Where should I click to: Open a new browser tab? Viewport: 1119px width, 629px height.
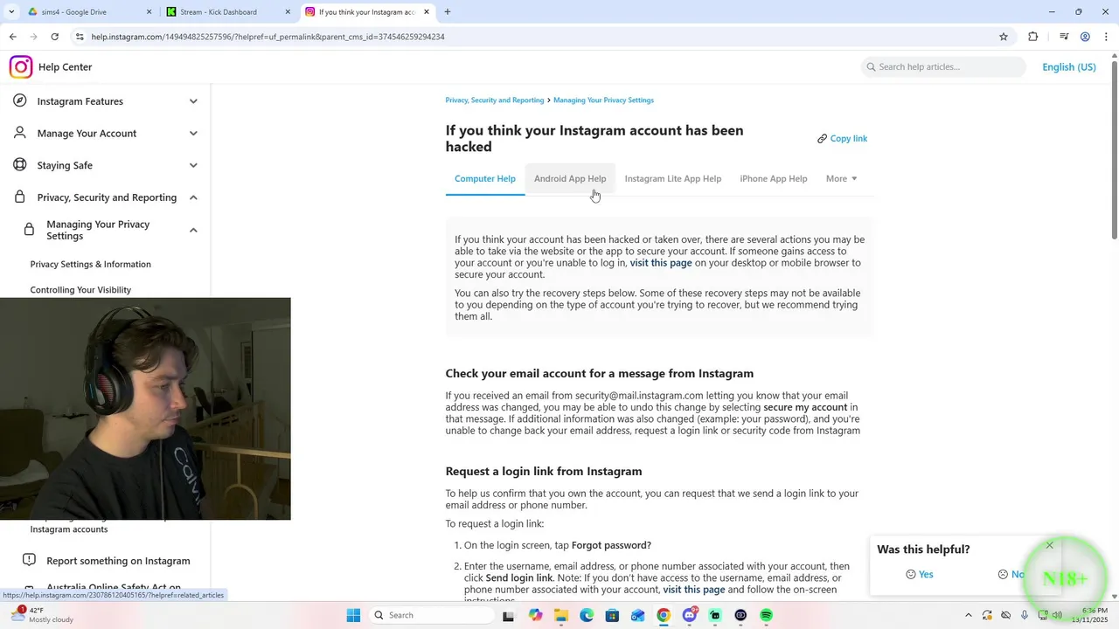[x=448, y=12]
